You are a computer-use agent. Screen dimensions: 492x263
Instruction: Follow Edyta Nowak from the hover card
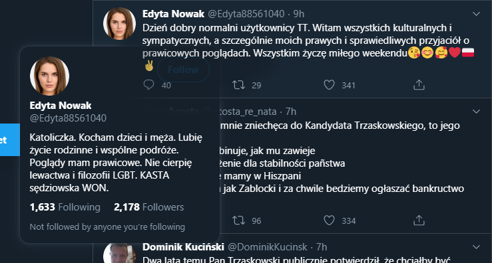(x=183, y=70)
